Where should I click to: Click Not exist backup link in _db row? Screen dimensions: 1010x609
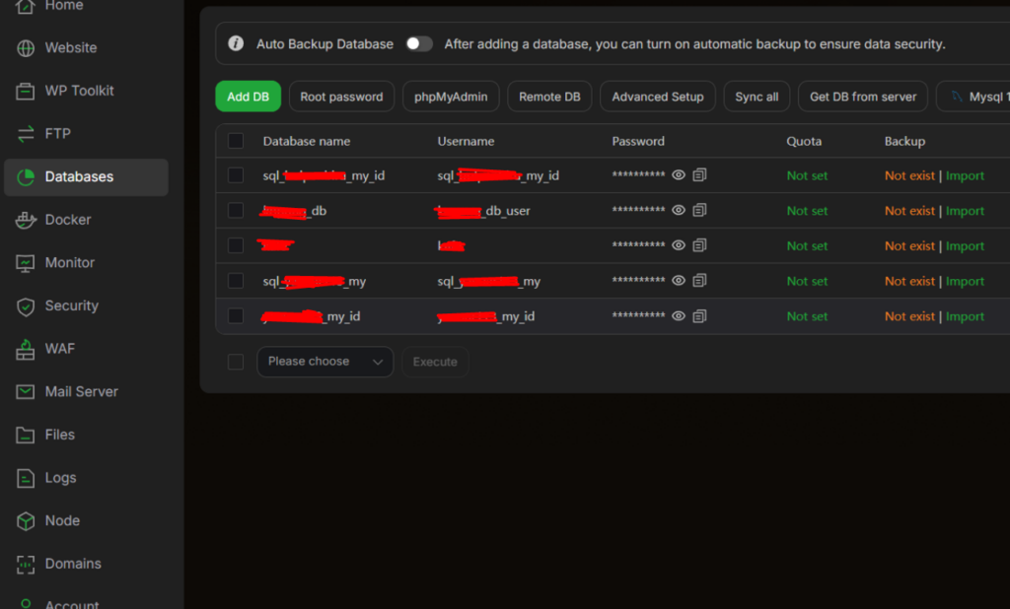(x=909, y=211)
